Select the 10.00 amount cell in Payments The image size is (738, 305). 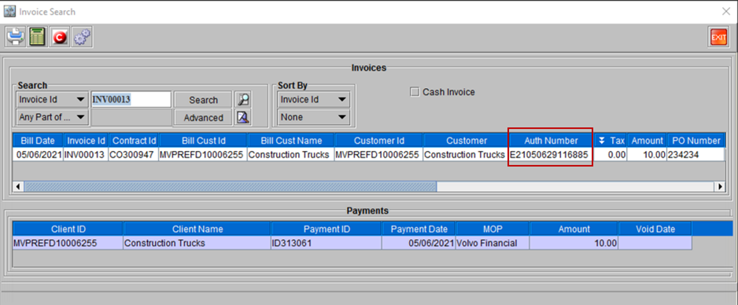click(x=574, y=243)
